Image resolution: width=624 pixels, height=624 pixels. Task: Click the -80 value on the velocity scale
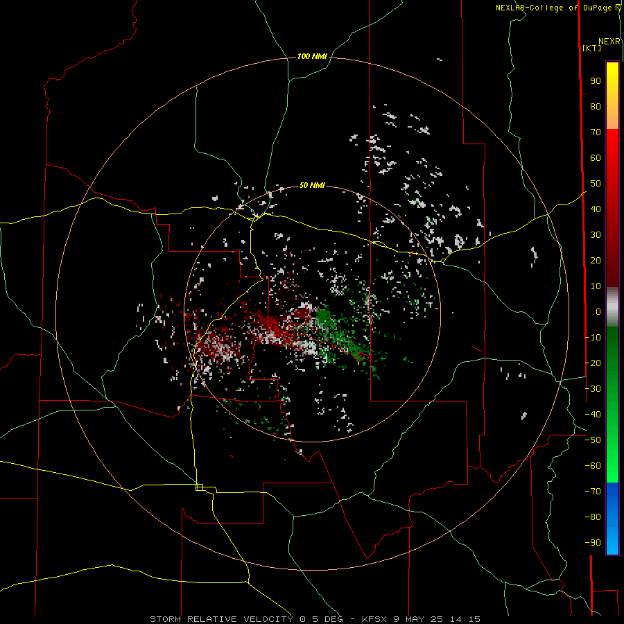click(593, 517)
